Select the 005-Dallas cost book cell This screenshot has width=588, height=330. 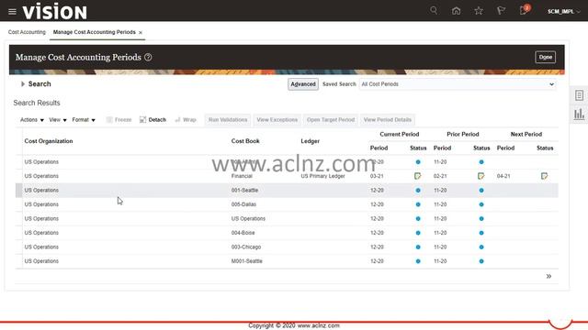243,204
